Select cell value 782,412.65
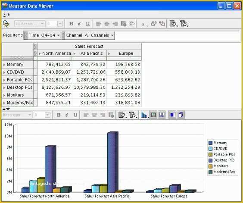This screenshot has width=243, height=203. (55, 64)
